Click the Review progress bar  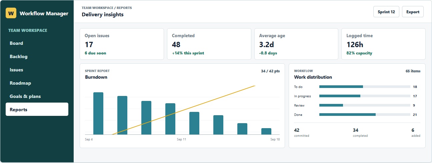coord(365,105)
